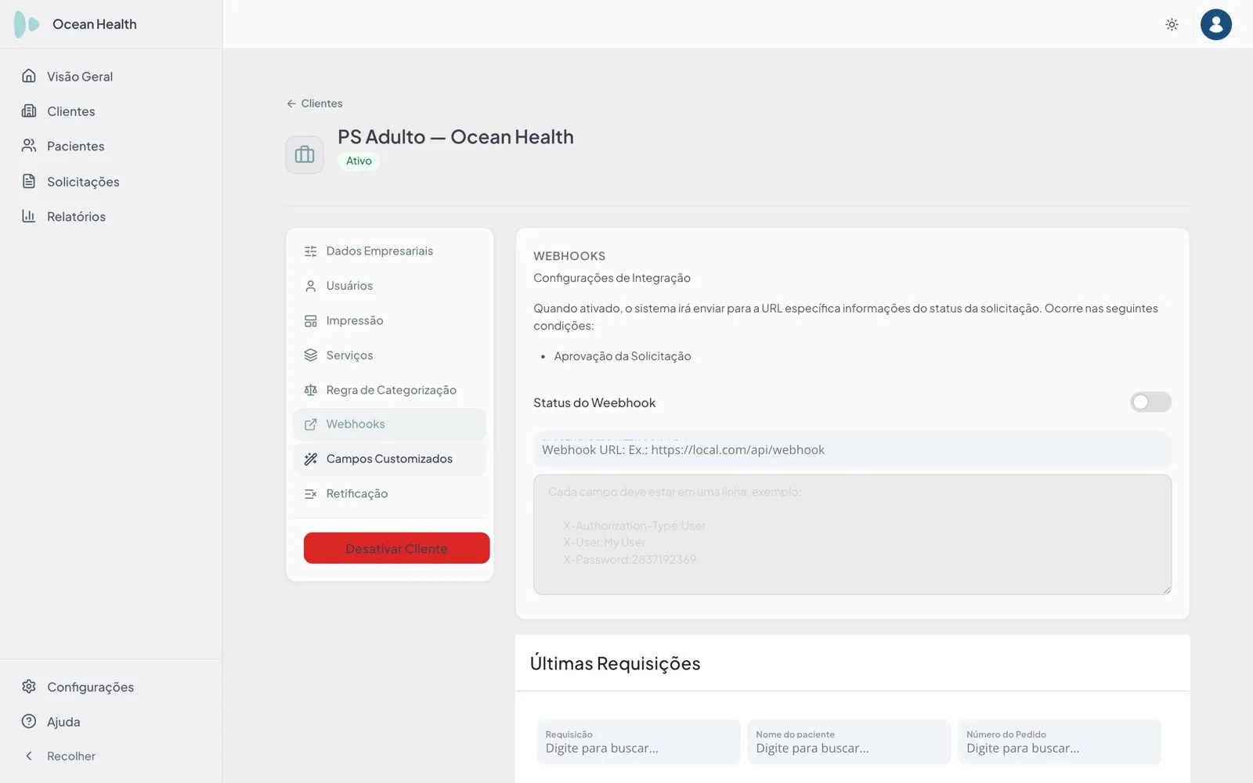Click the client briefcase icon
Viewport: 1253px width, 783px height.
pyautogui.click(x=305, y=154)
